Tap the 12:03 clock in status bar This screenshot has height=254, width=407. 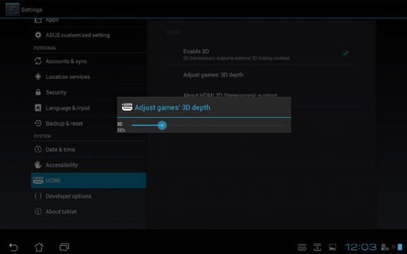(361, 247)
